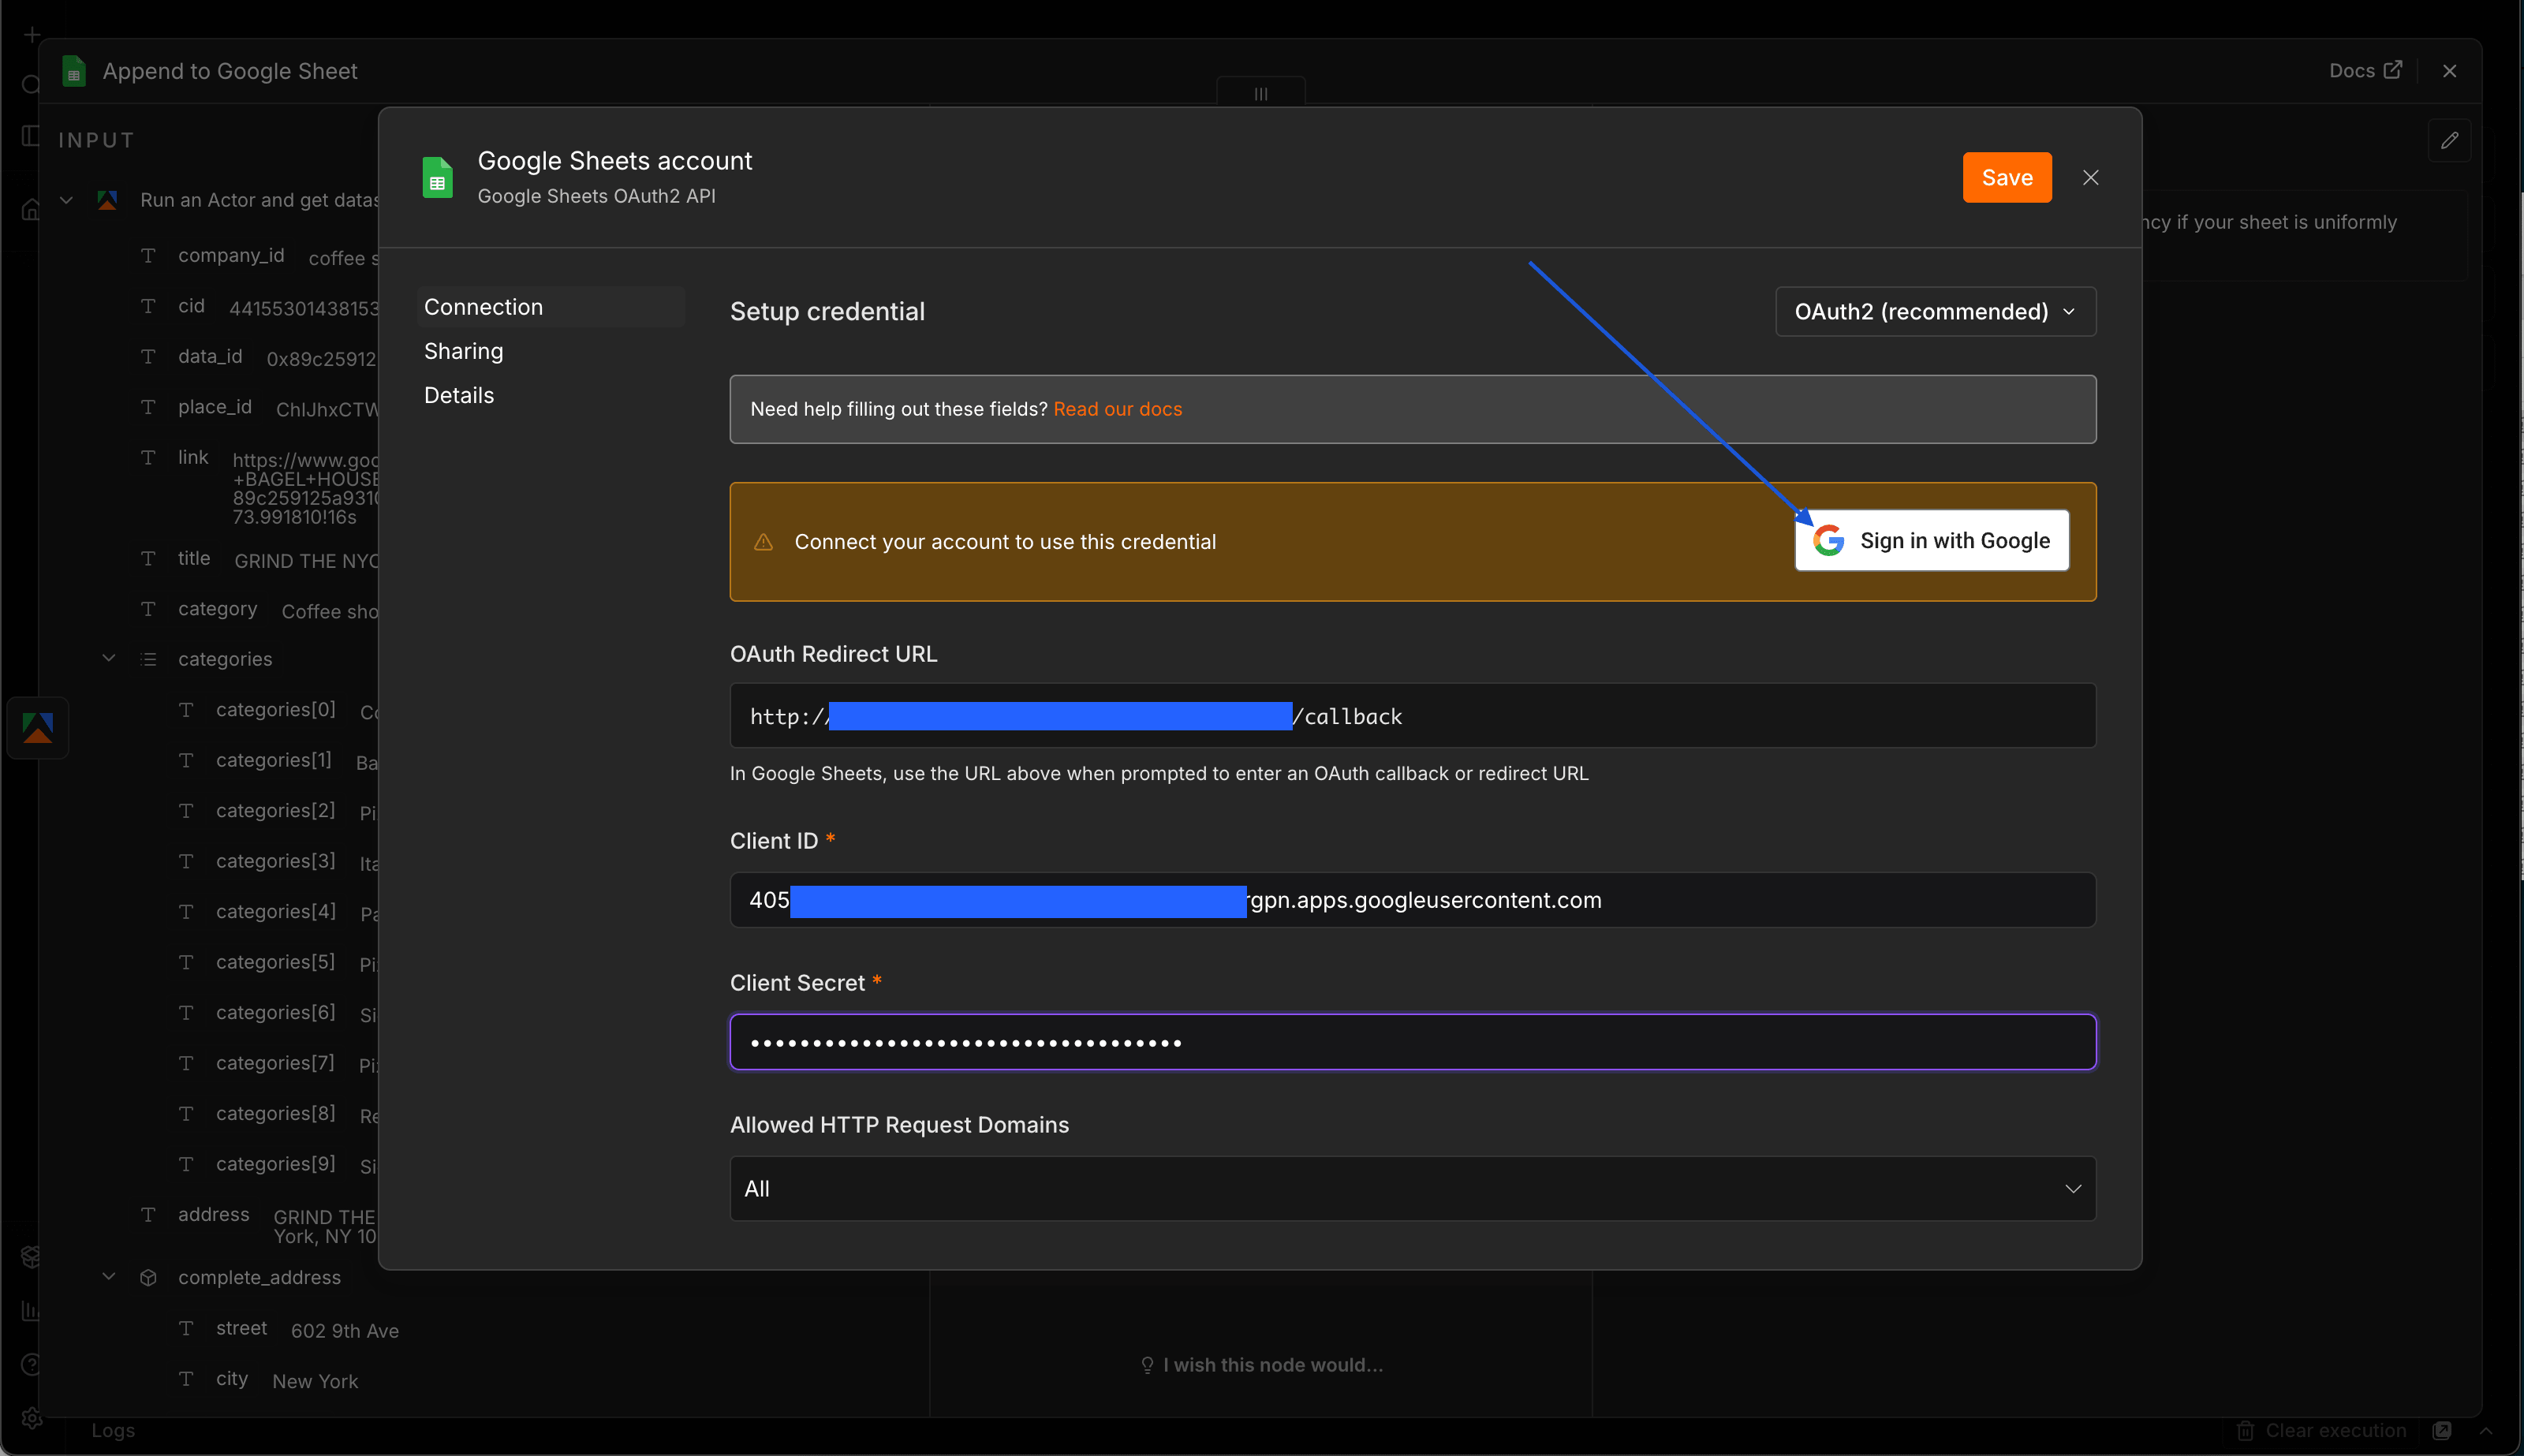Open Allowed HTTP Request Domains dropdown
The width and height of the screenshot is (2524, 1456).
point(1412,1188)
